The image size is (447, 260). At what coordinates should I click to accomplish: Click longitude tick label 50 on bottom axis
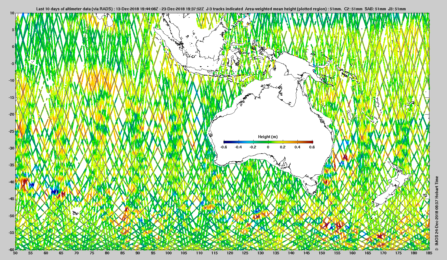coord(15,253)
